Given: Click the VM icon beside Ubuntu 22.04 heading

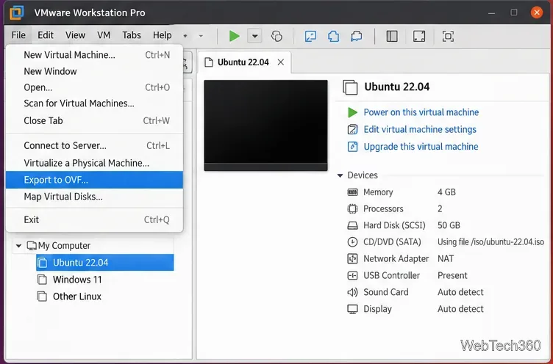Looking at the screenshot, I should pyautogui.click(x=350, y=87).
